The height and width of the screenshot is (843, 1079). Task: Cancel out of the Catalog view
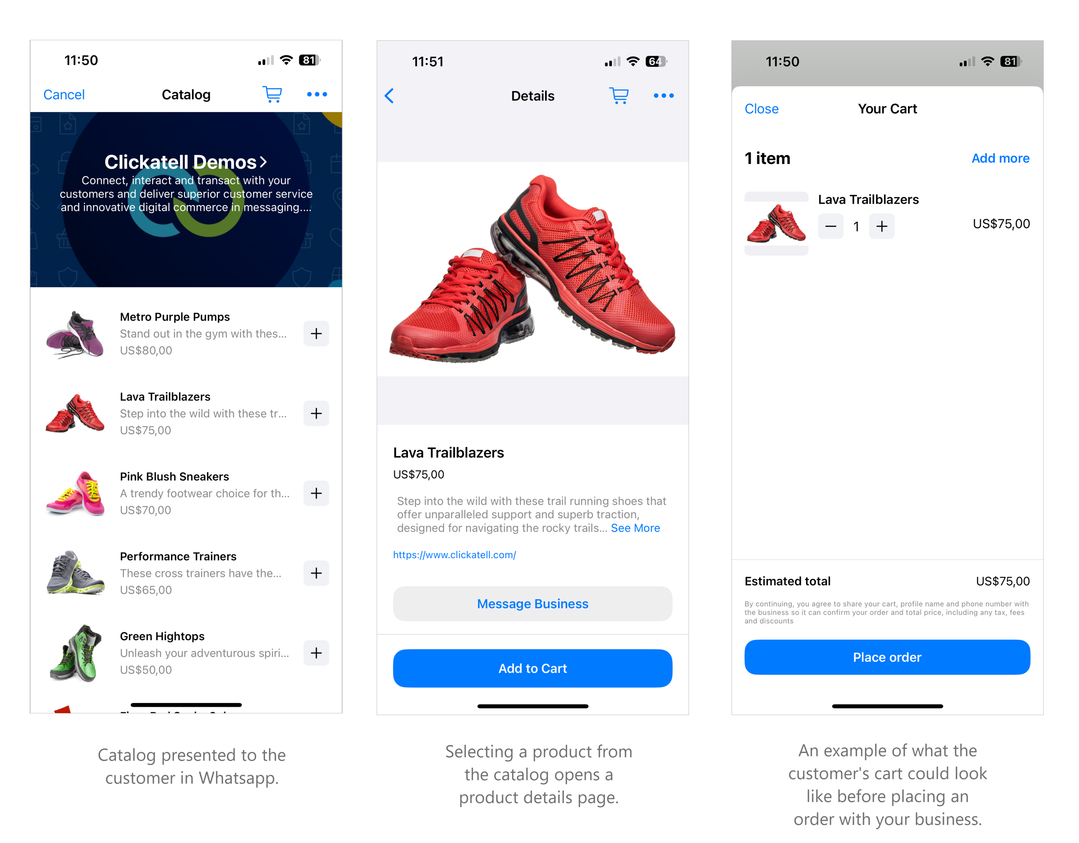point(64,95)
